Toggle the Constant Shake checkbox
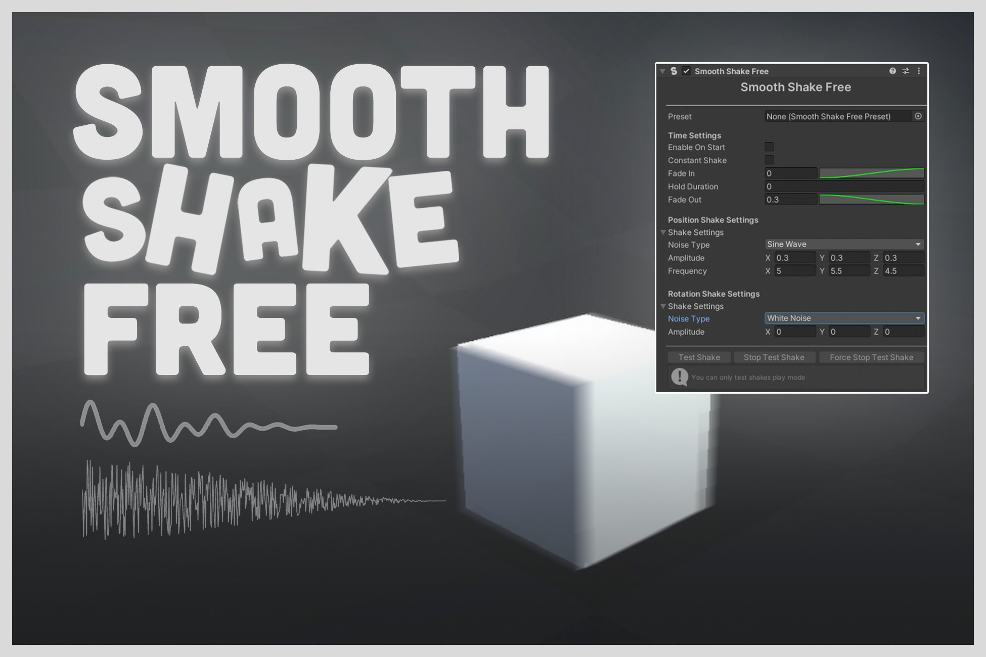Screen dimensions: 986x657 click(x=769, y=160)
